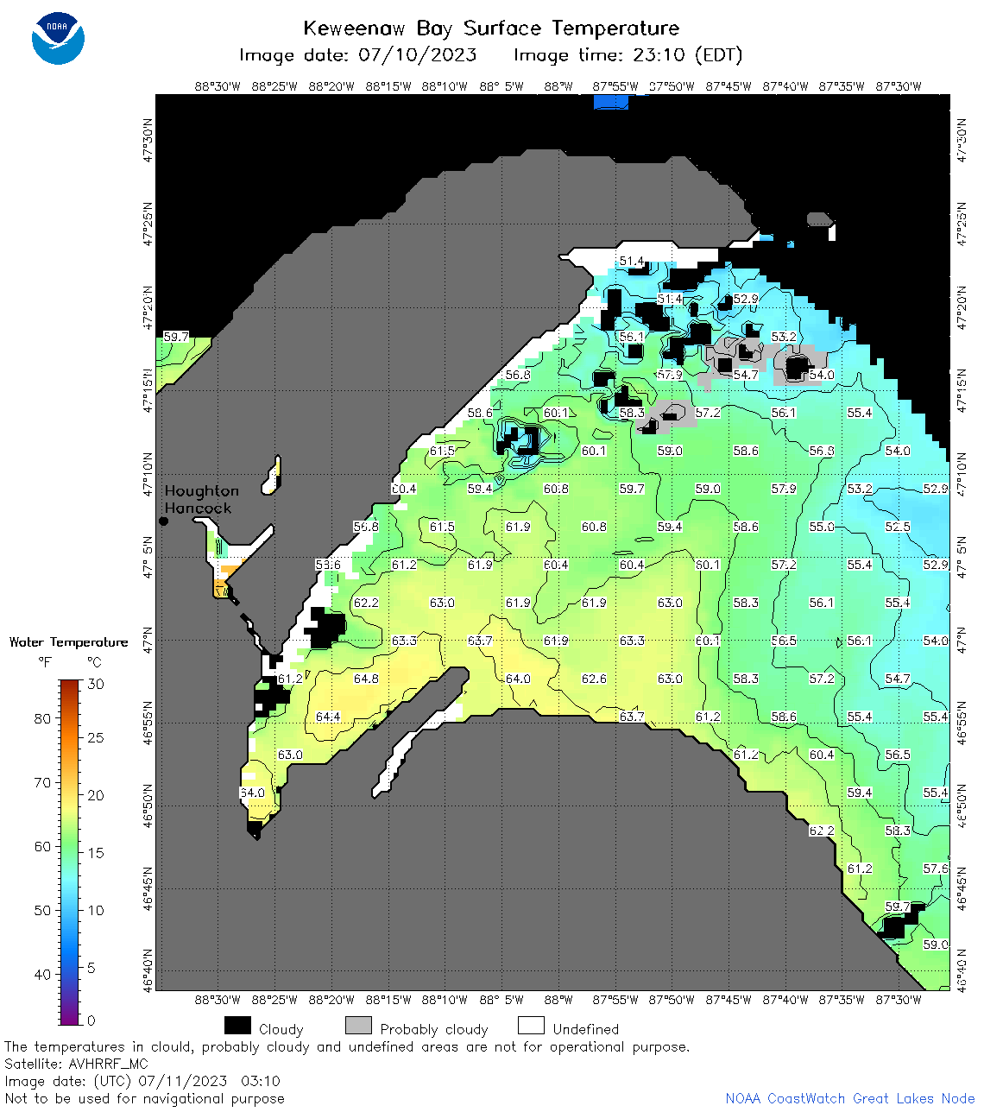Click the 'Image date: 07/10/2023' header text
The height and width of the screenshot is (1112, 984).
[x=357, y=55]
